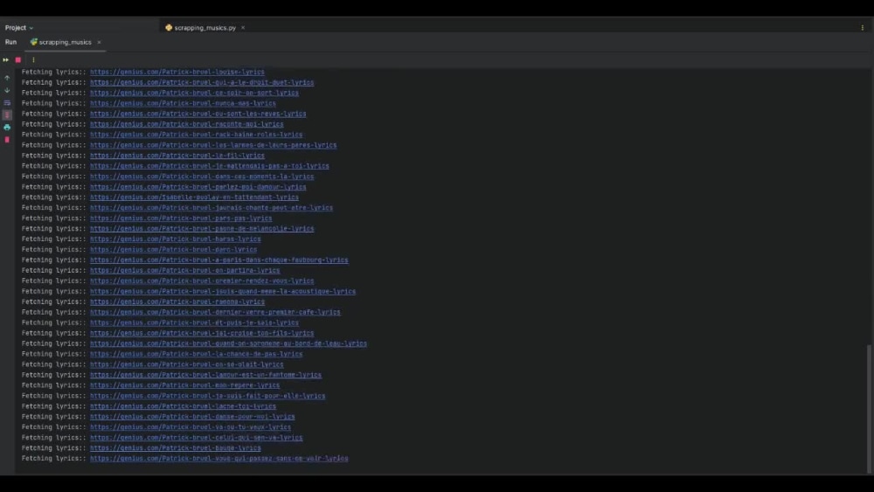Stop the running process with the red square
This screenshot has width=874, height=492.
[x=17, y=59]
